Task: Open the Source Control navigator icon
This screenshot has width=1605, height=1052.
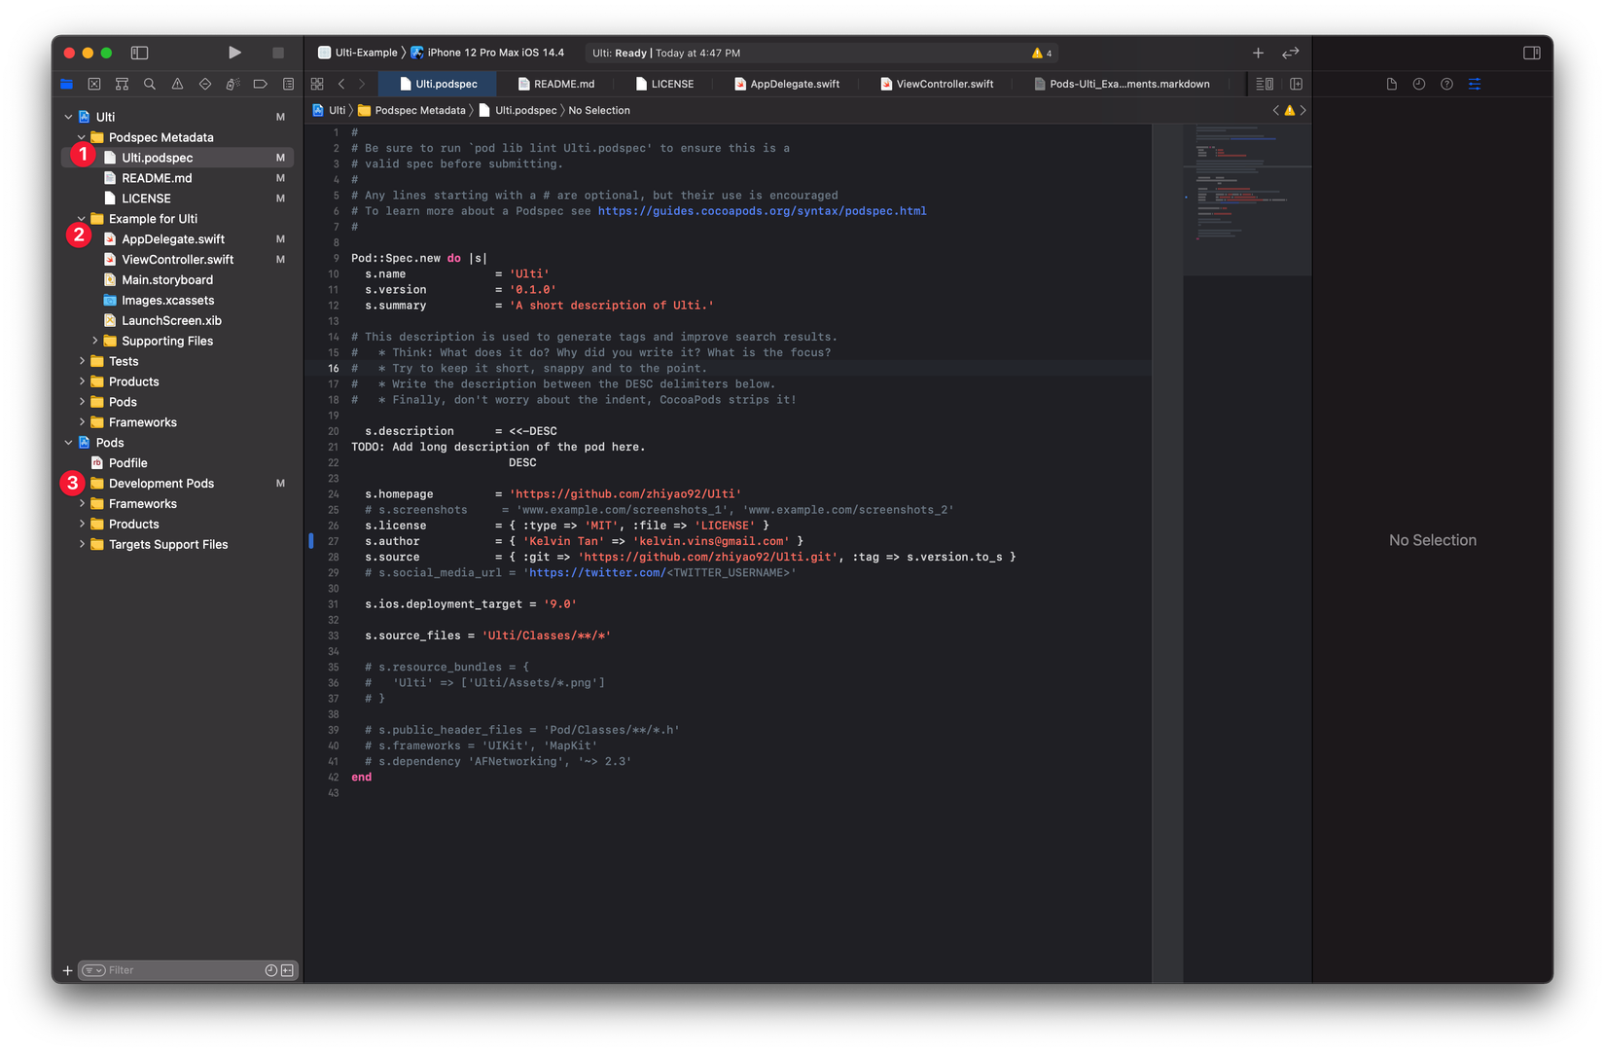Action: pyautogui.click(x=94, y=85)
